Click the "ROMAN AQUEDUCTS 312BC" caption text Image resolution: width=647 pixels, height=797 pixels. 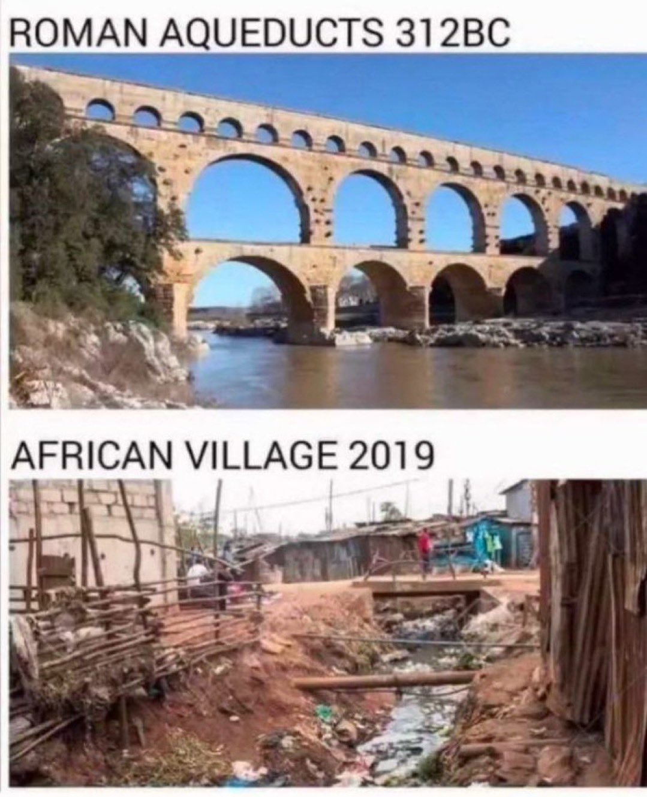click(x=260, y=32)
